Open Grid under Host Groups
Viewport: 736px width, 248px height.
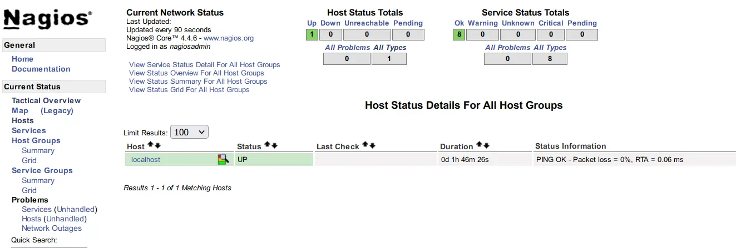click(29, 160)
